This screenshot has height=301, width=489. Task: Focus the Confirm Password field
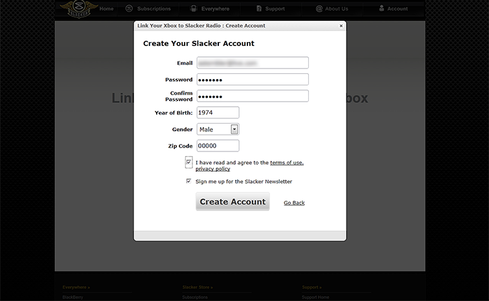tap(253, 96)
